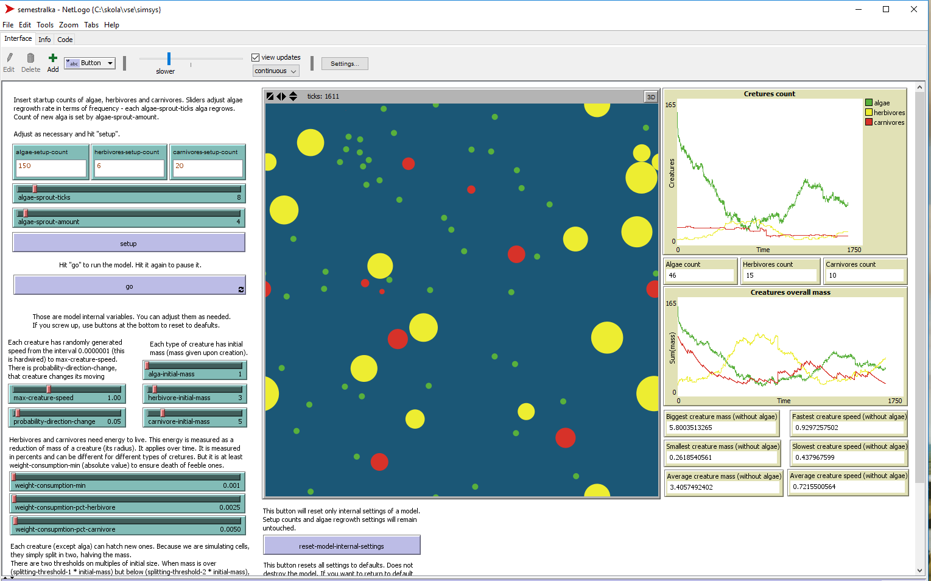The image size is (931, 581).
Task: Switch to the Info tab
Action: coord(44,39)
